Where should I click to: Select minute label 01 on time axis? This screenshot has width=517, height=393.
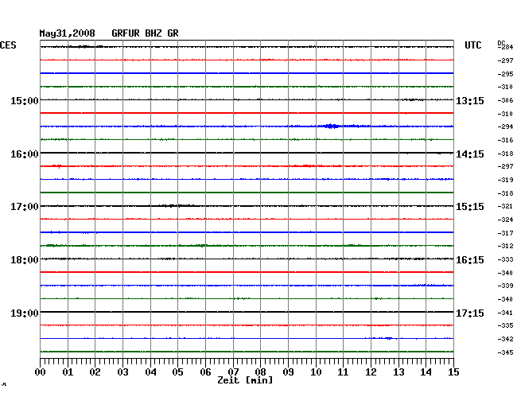click(68, 372)
